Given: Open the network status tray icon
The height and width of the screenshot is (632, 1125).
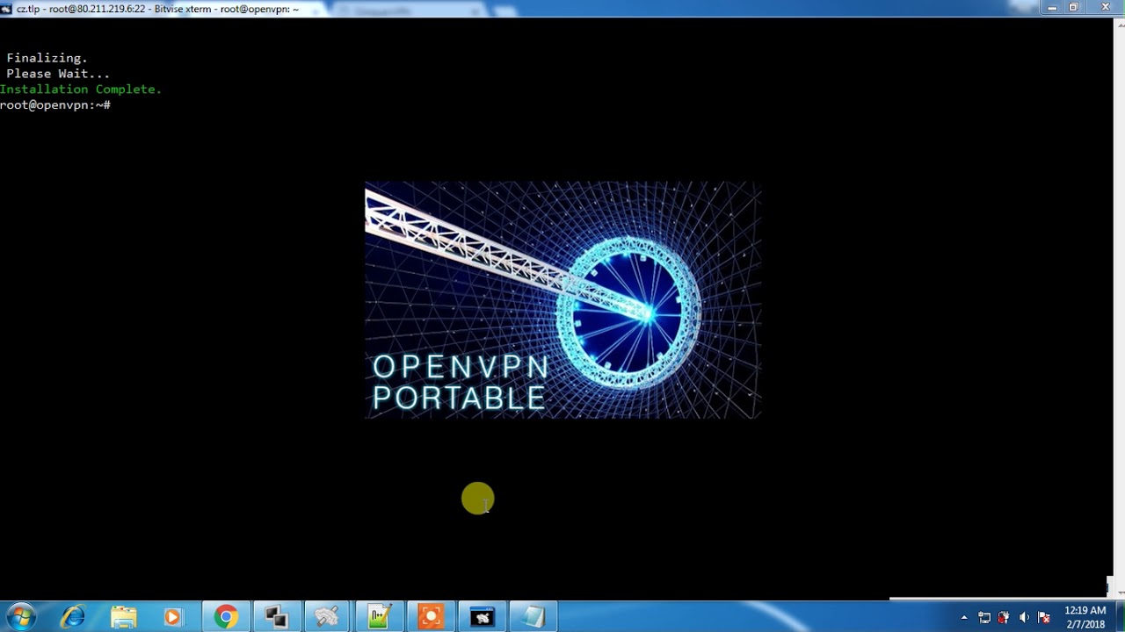Looking at the screenshot, I should pos(984,618).
